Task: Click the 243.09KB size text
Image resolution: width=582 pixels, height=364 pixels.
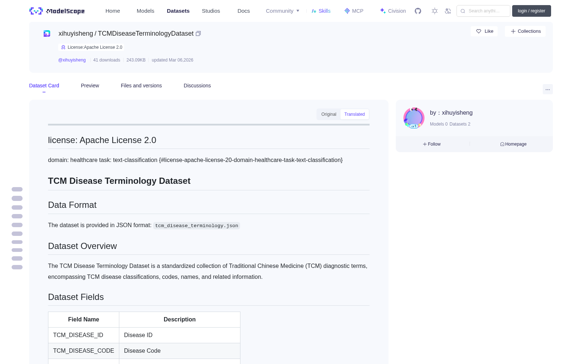Action: click(136, 60)
